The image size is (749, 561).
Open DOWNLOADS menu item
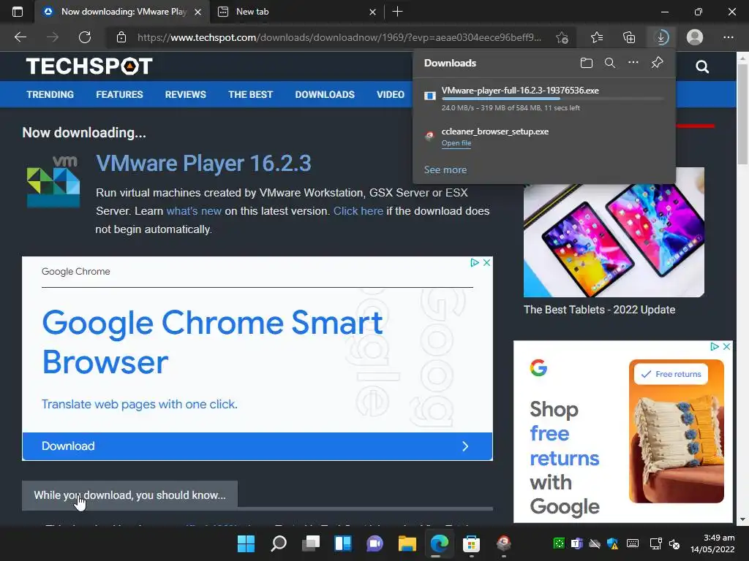(325, 94)
